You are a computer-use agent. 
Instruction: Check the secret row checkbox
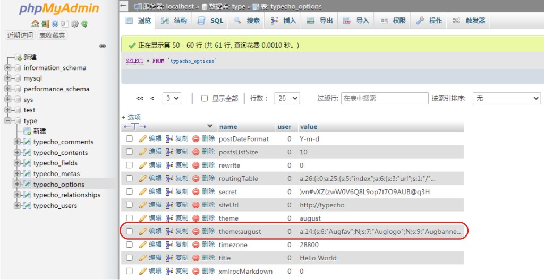pyautogui.click(x=130, y=191)
